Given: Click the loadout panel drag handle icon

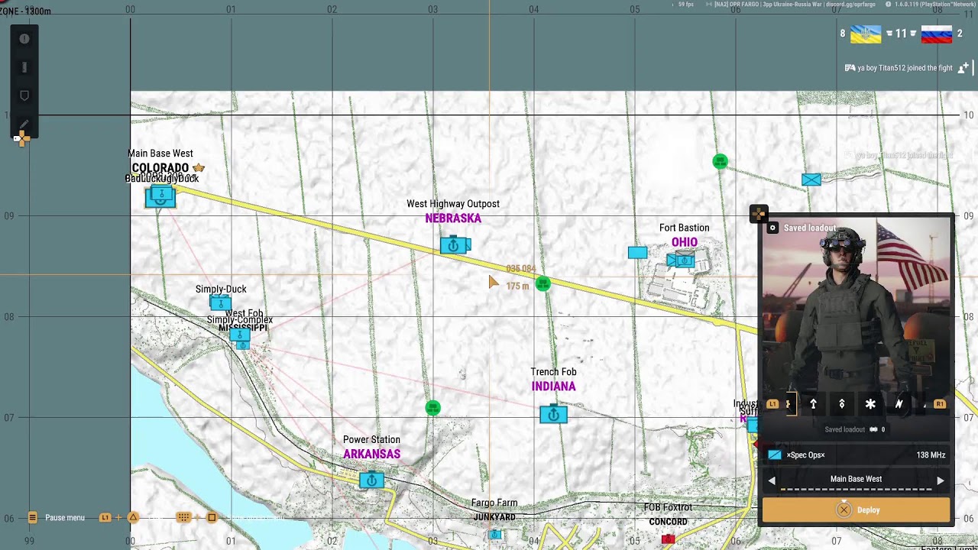Looking at the screenshot, I should pyautogui.click(x=759, y=213).
